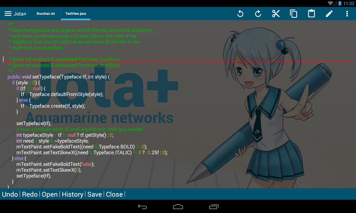Tap Save in the bottom bar
356x213 pixels.
(x=94, y=194)
